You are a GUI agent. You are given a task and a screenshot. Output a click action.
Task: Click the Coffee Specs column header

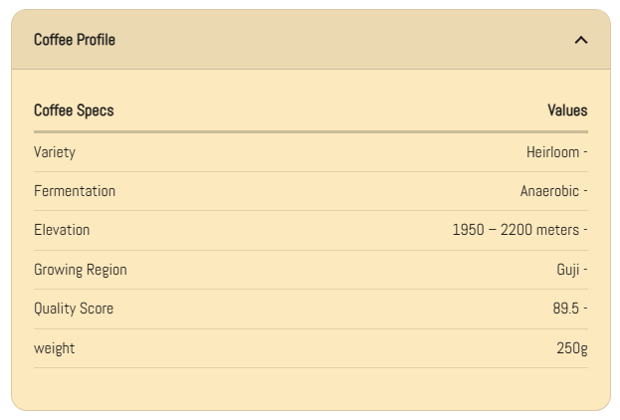[x=74, y=110]
